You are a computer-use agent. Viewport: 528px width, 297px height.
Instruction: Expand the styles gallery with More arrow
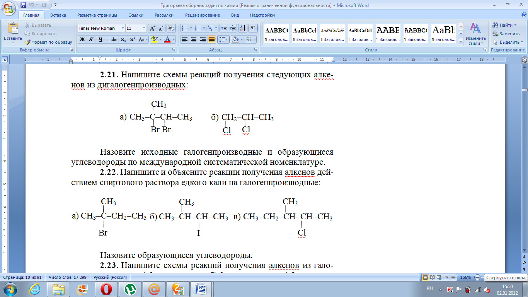(461, 42)
